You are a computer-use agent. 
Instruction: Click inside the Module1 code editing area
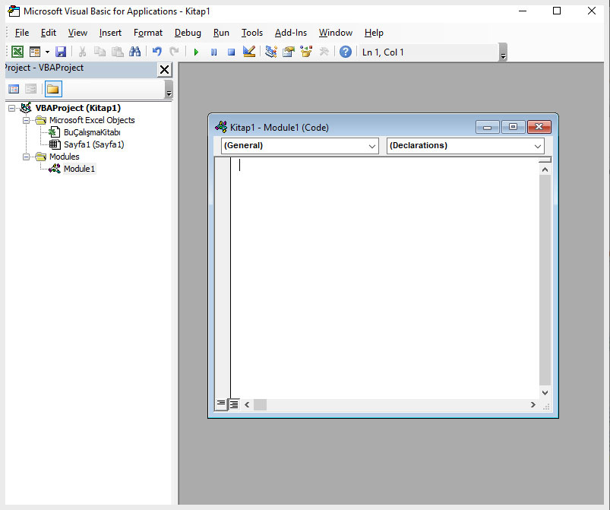click(x=384, y=277)
